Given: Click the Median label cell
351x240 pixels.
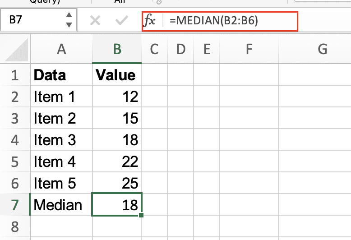Looking at the screenshot, I should (61, 205).
